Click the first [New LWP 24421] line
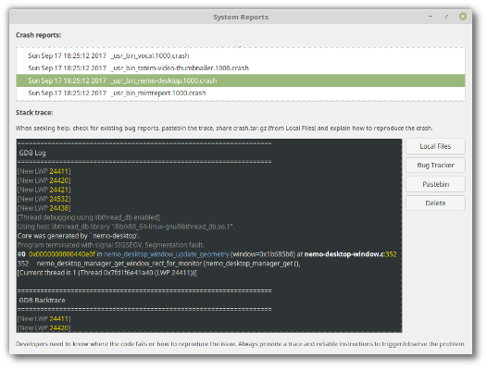This screenshot has width=487, height=369. point(44,190)
